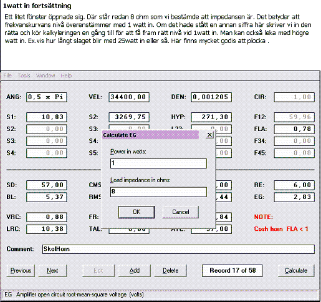Screen dimensions: 321x302
Task: Select the left-column S3 field
Action: tap(47, 141)
